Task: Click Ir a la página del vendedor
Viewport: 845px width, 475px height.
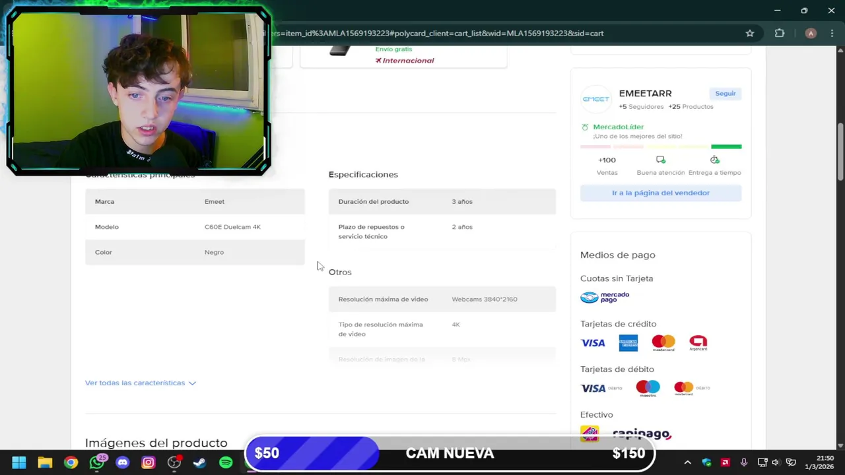Action: click(x=661, y=193)
